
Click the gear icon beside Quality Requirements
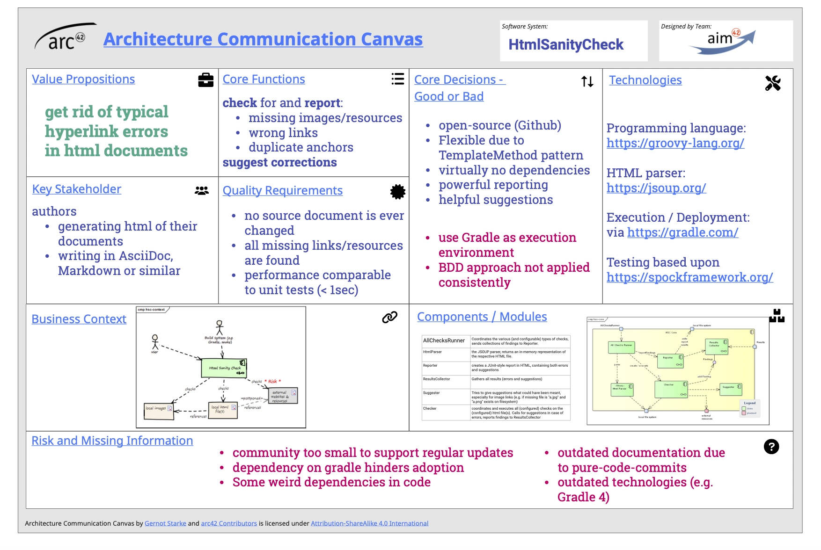point(397,192)
